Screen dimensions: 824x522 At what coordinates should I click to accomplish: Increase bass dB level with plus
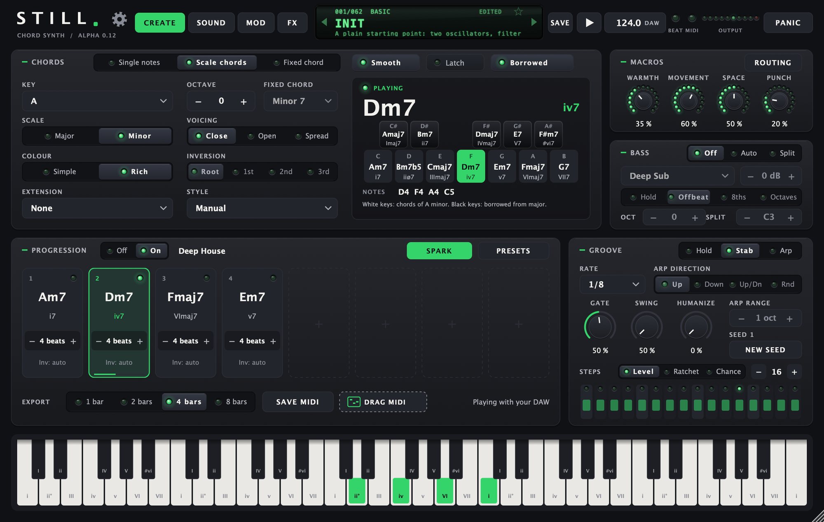(791, 176)
